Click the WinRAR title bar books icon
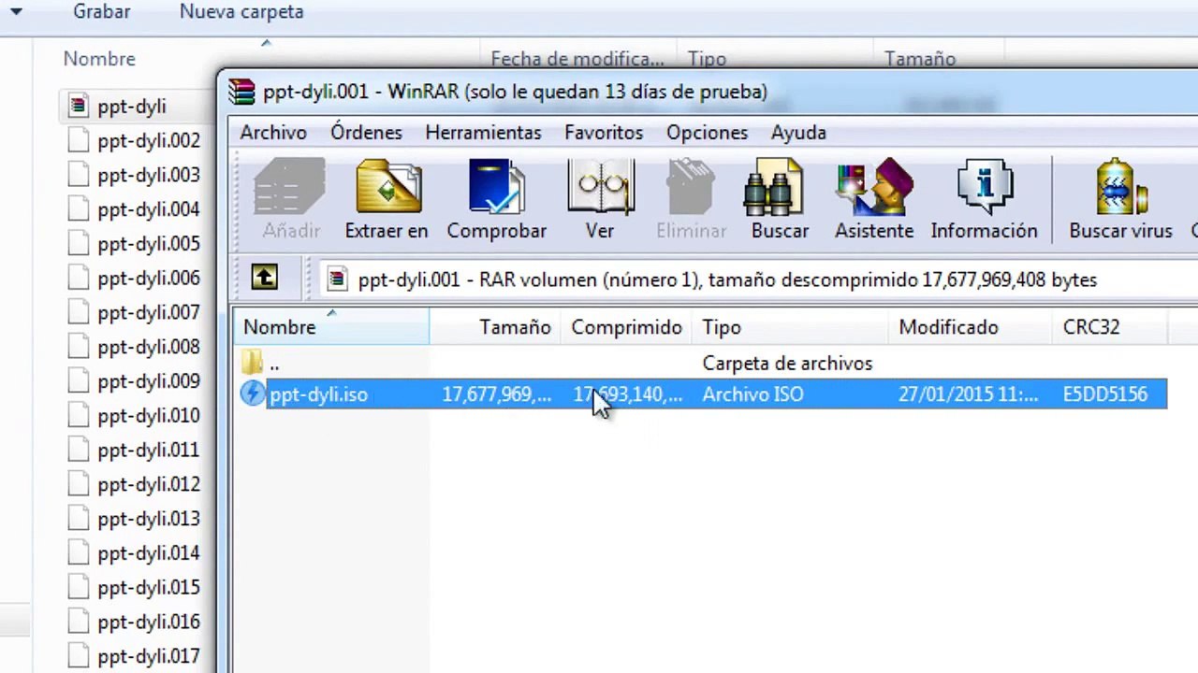The width and height of the screenshot is (1198, 673). point(241,92)
